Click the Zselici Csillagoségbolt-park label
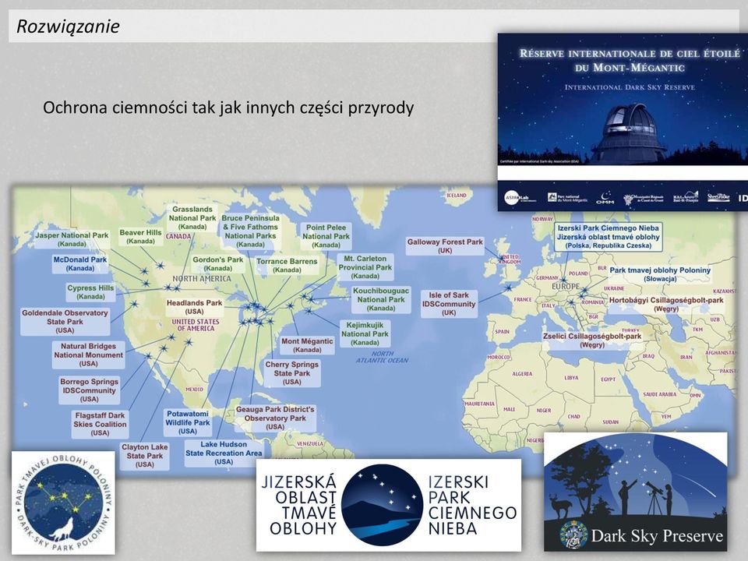Viewport: 748px width, 561px height. point(592,340)
